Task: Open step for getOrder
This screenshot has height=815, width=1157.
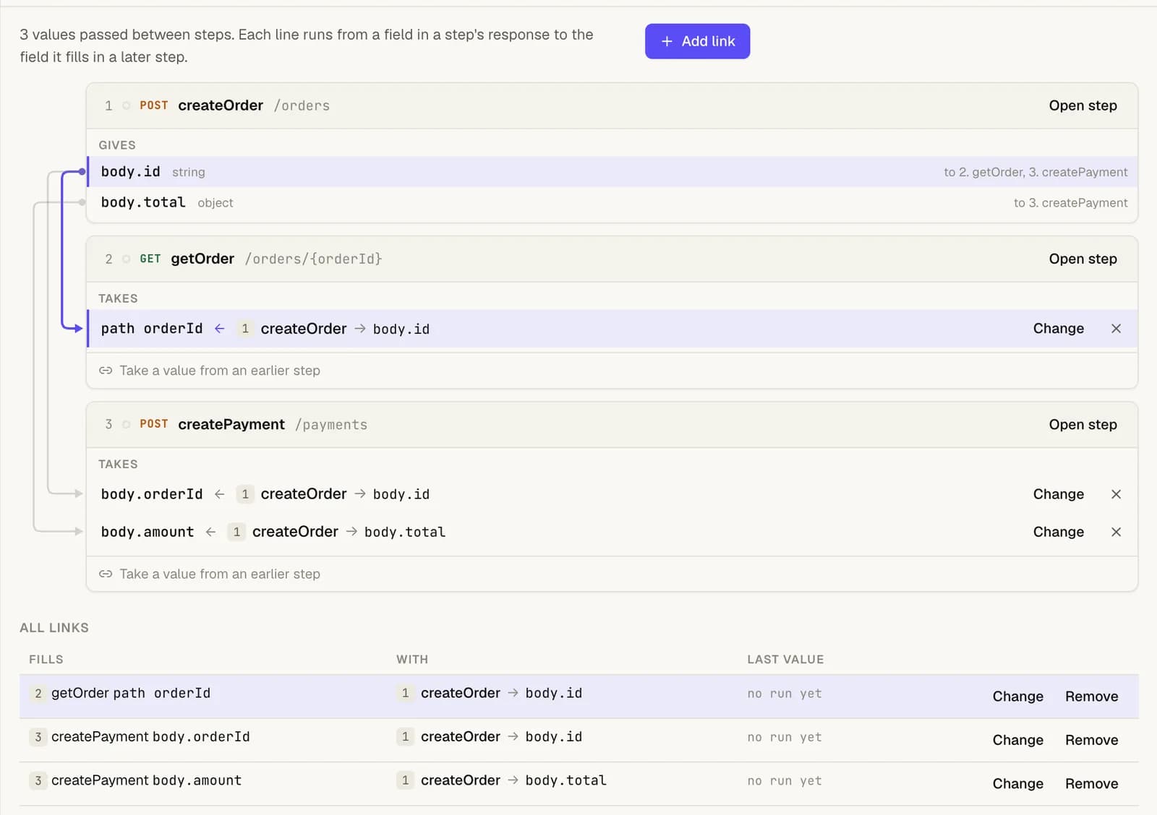Action: [1083, 259]
